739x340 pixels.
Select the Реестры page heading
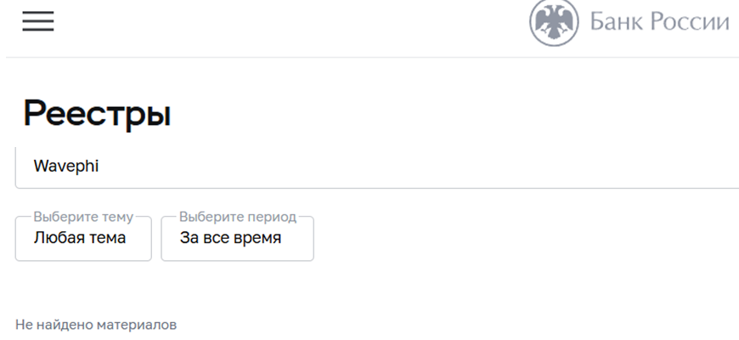click(97, 114)
